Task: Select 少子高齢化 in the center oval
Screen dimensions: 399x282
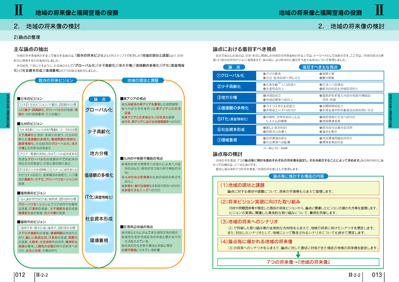Action: tap(99, 132)
